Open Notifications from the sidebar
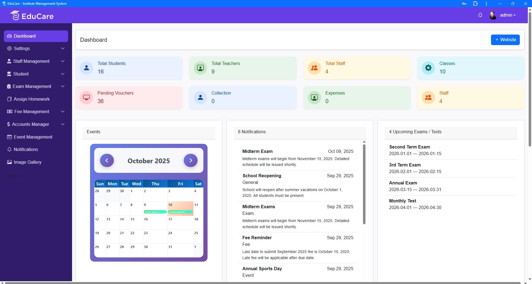532x284 pixels. pyautogui.click(x=26, y=149)
